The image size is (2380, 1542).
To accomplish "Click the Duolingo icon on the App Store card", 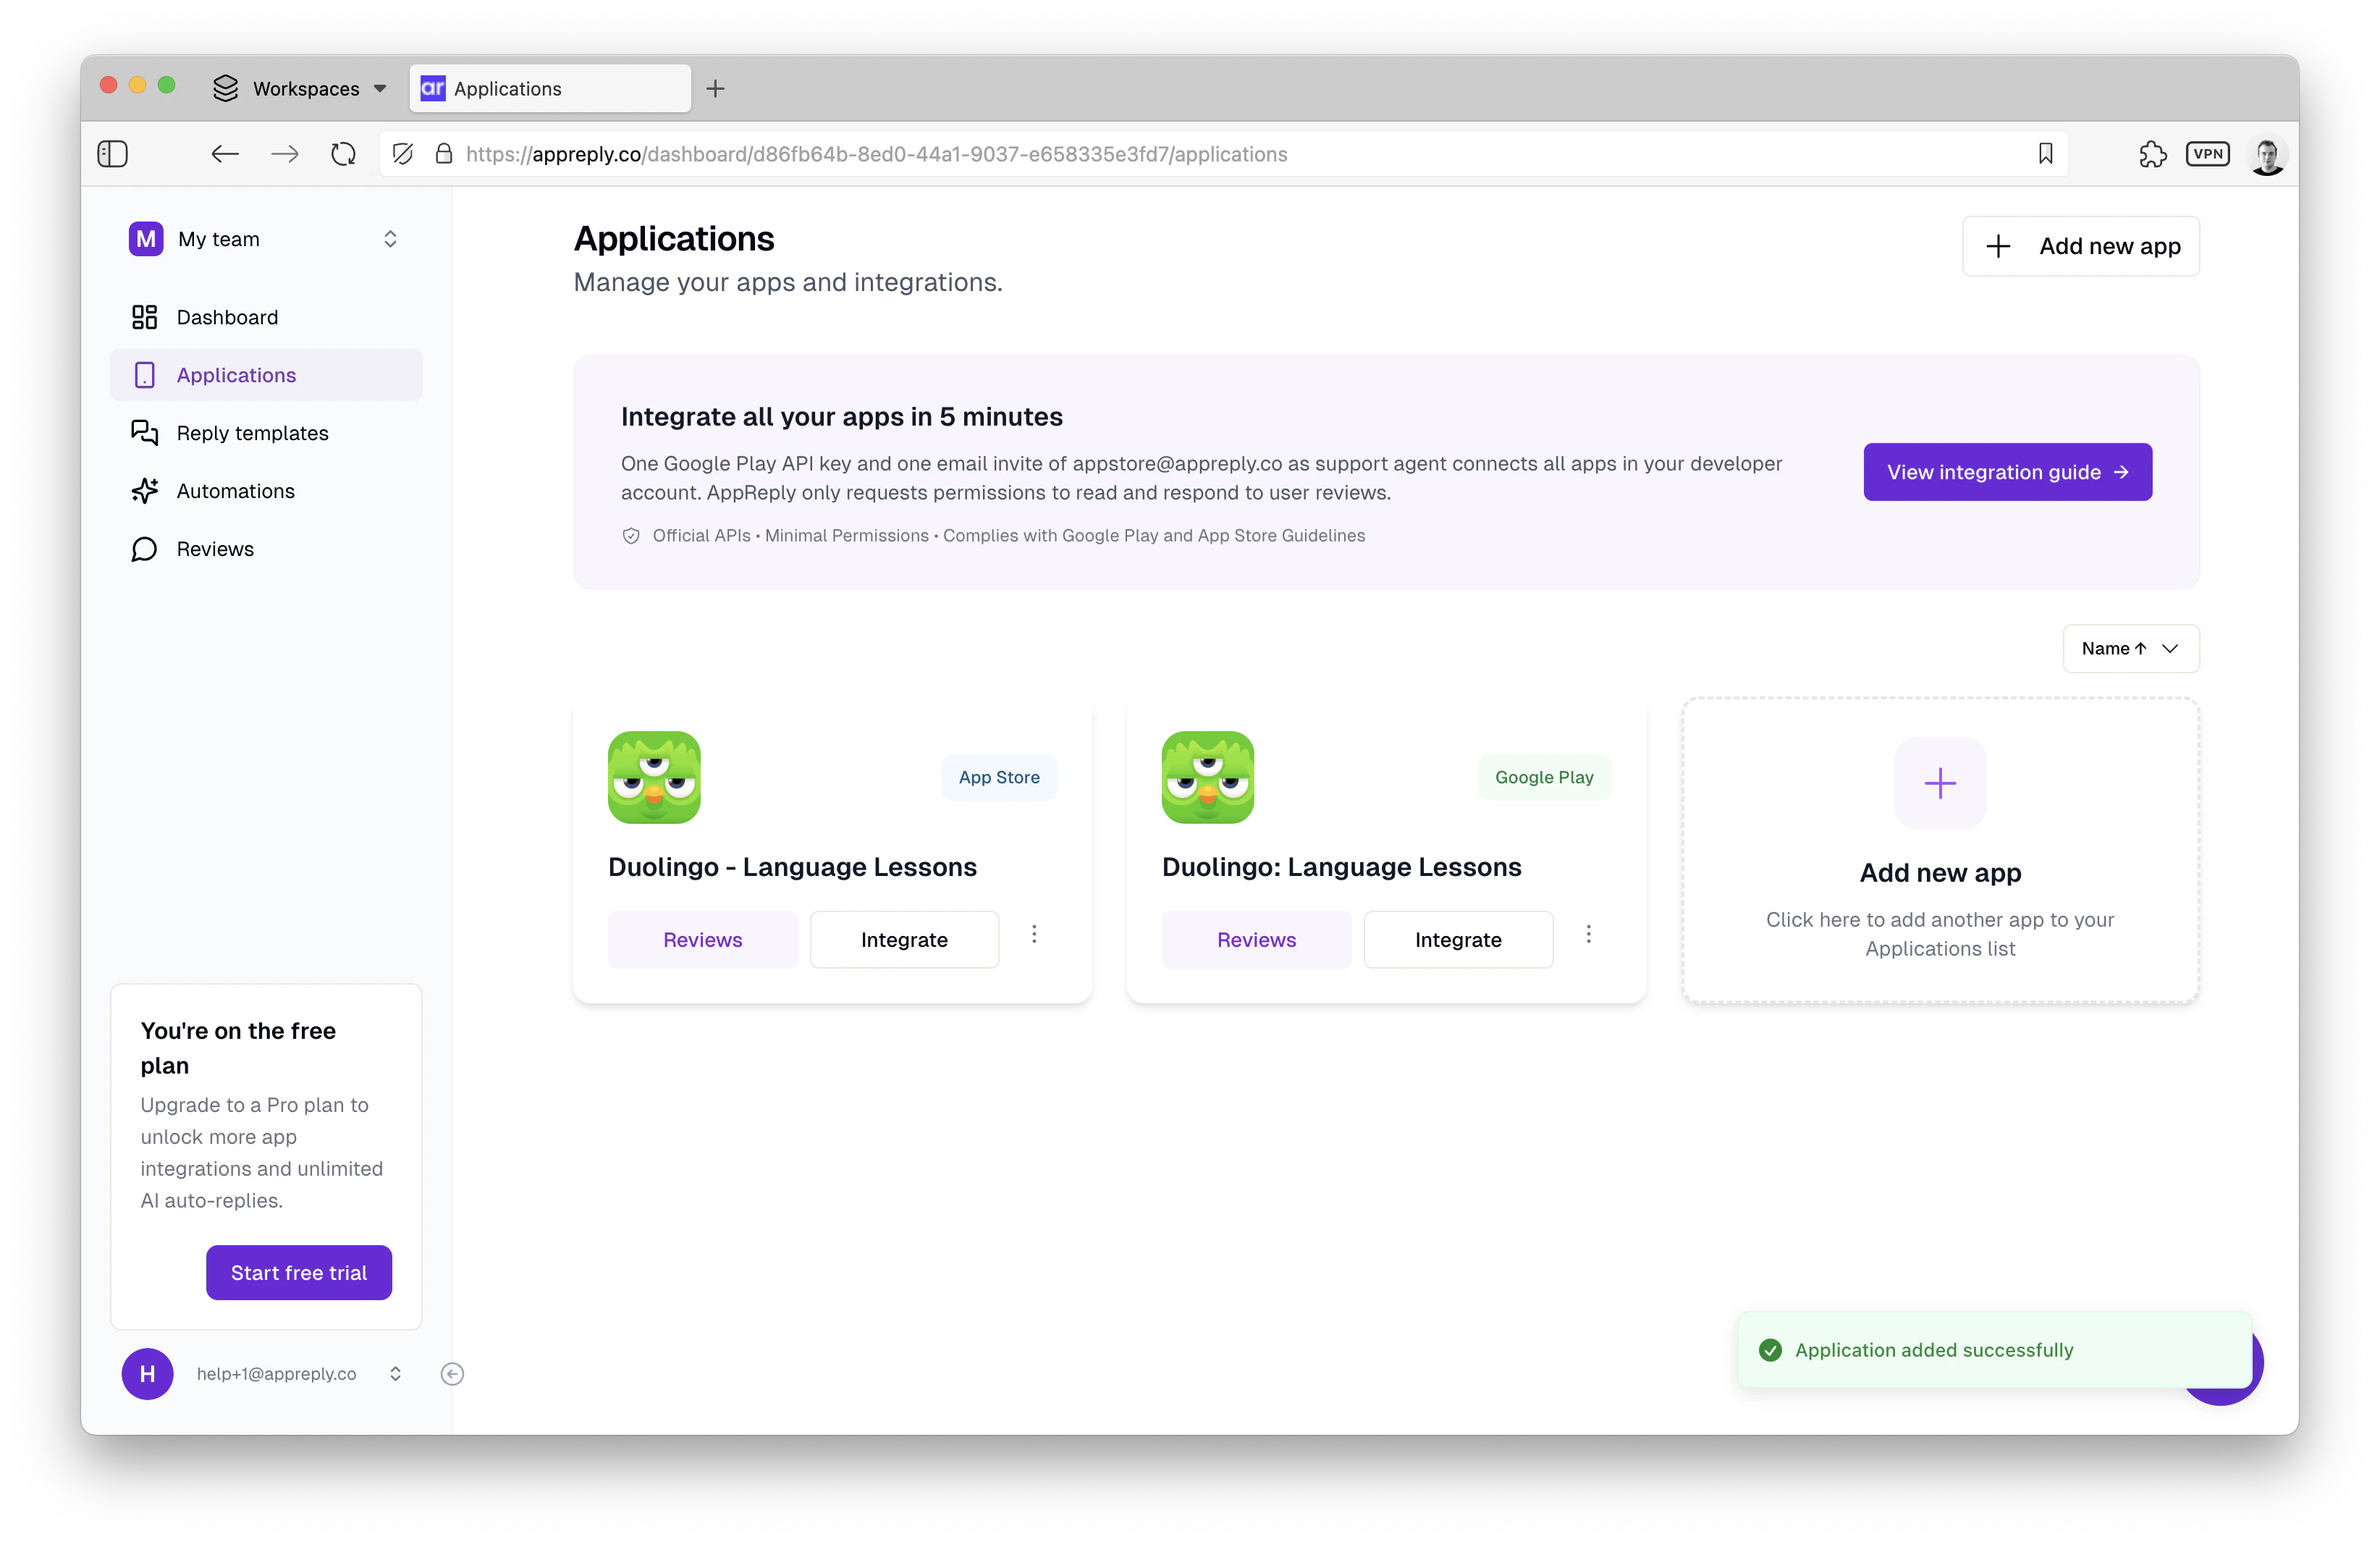I will 654,777.
